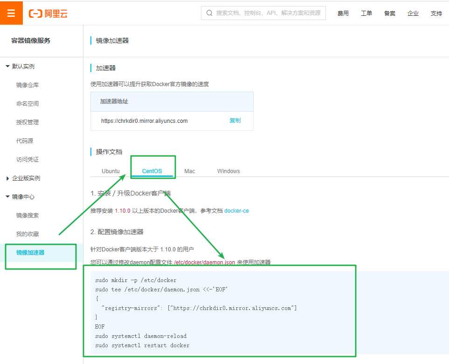This screenshot has width=449, height=364.
Task: Click the search magnifier icon
Action: [x=209, y=13]
